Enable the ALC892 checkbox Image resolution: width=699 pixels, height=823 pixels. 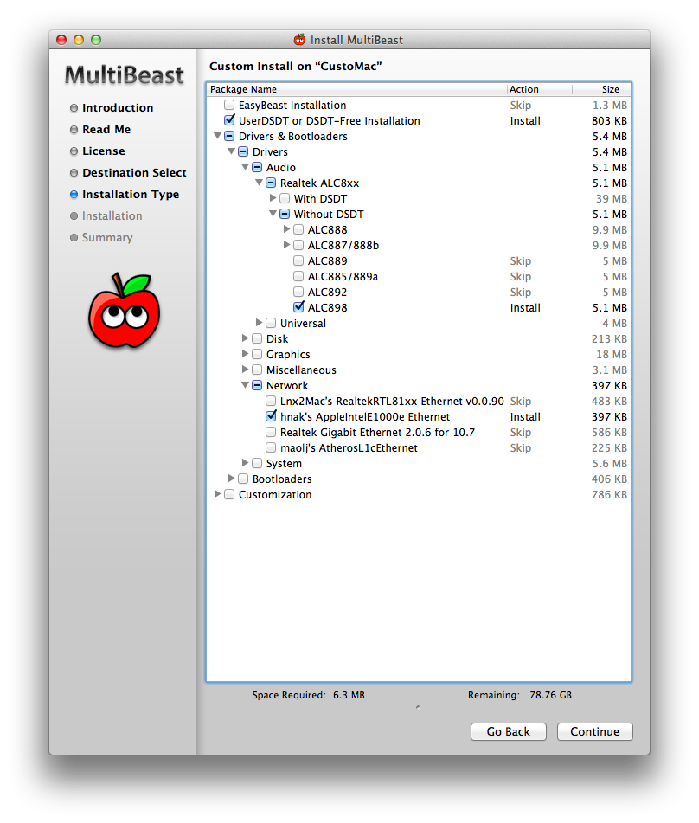[x=298, y=292]
